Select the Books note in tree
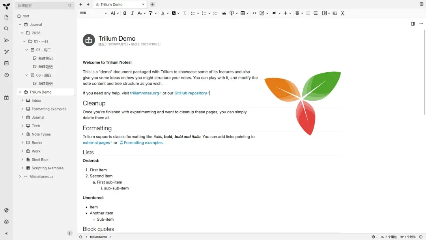Screen dimensions: 426x240 [x=37, y=142]
